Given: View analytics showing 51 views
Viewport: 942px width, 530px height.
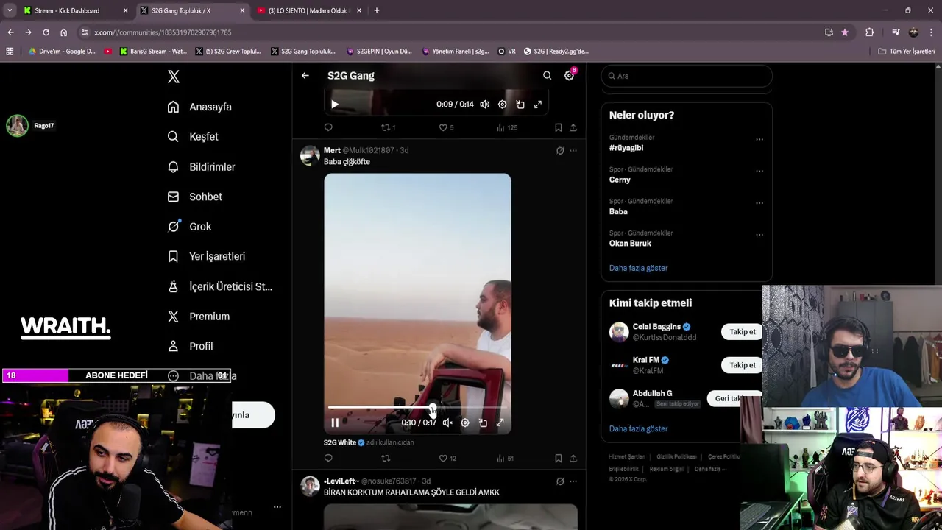Looking at the screenshot, I should (505, 458).
